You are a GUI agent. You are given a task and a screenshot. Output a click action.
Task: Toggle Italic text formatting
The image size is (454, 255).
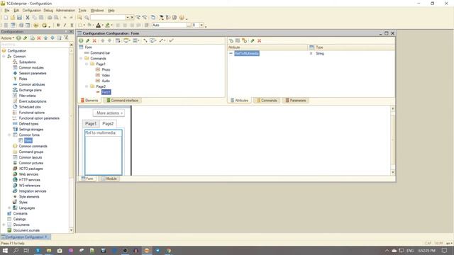point(65,25)
